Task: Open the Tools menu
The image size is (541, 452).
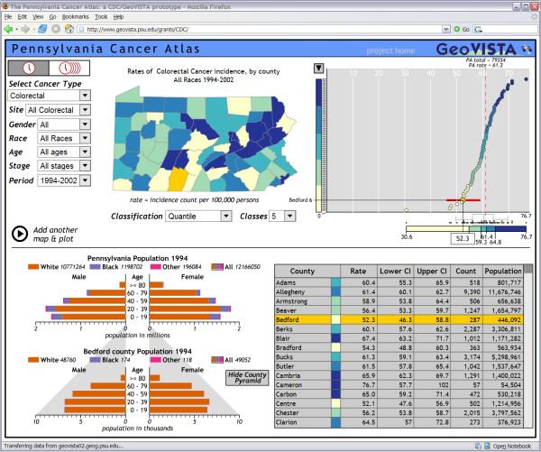Action: point(101,17)
